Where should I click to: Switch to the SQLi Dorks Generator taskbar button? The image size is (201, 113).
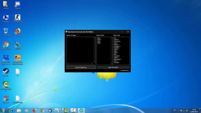(x=81, y=110)
